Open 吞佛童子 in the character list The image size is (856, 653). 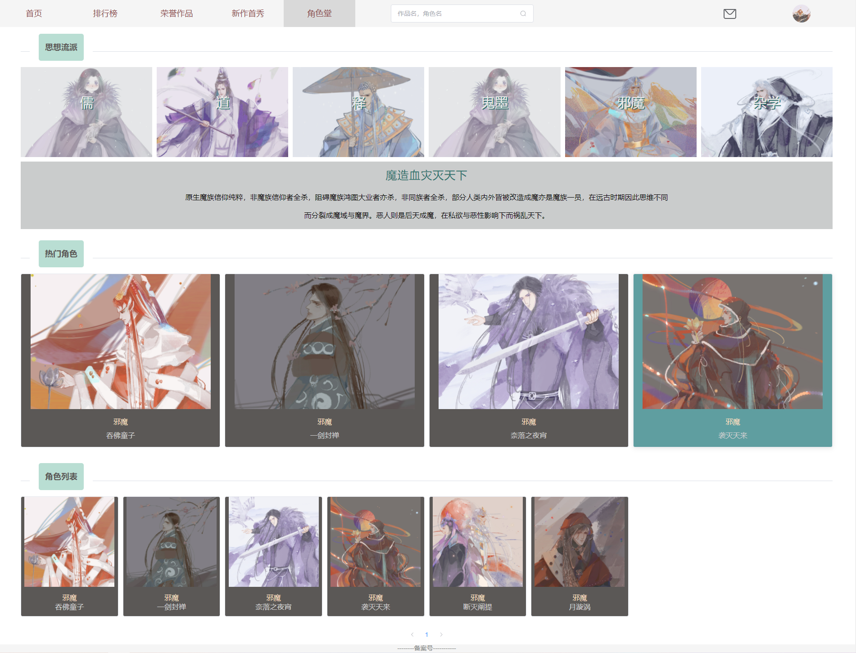(x=69, y=556)
